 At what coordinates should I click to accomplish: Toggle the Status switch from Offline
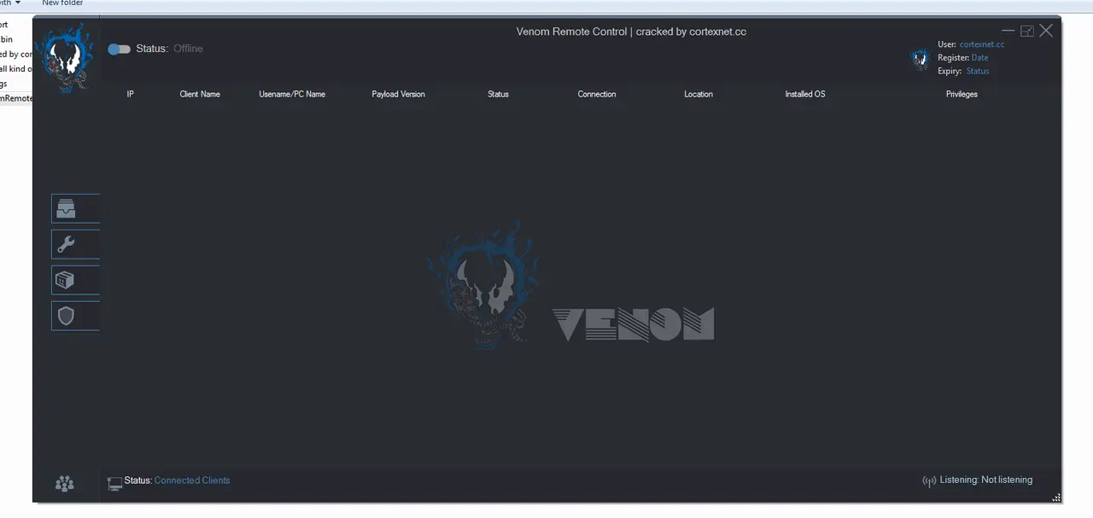tap(119, 49)
